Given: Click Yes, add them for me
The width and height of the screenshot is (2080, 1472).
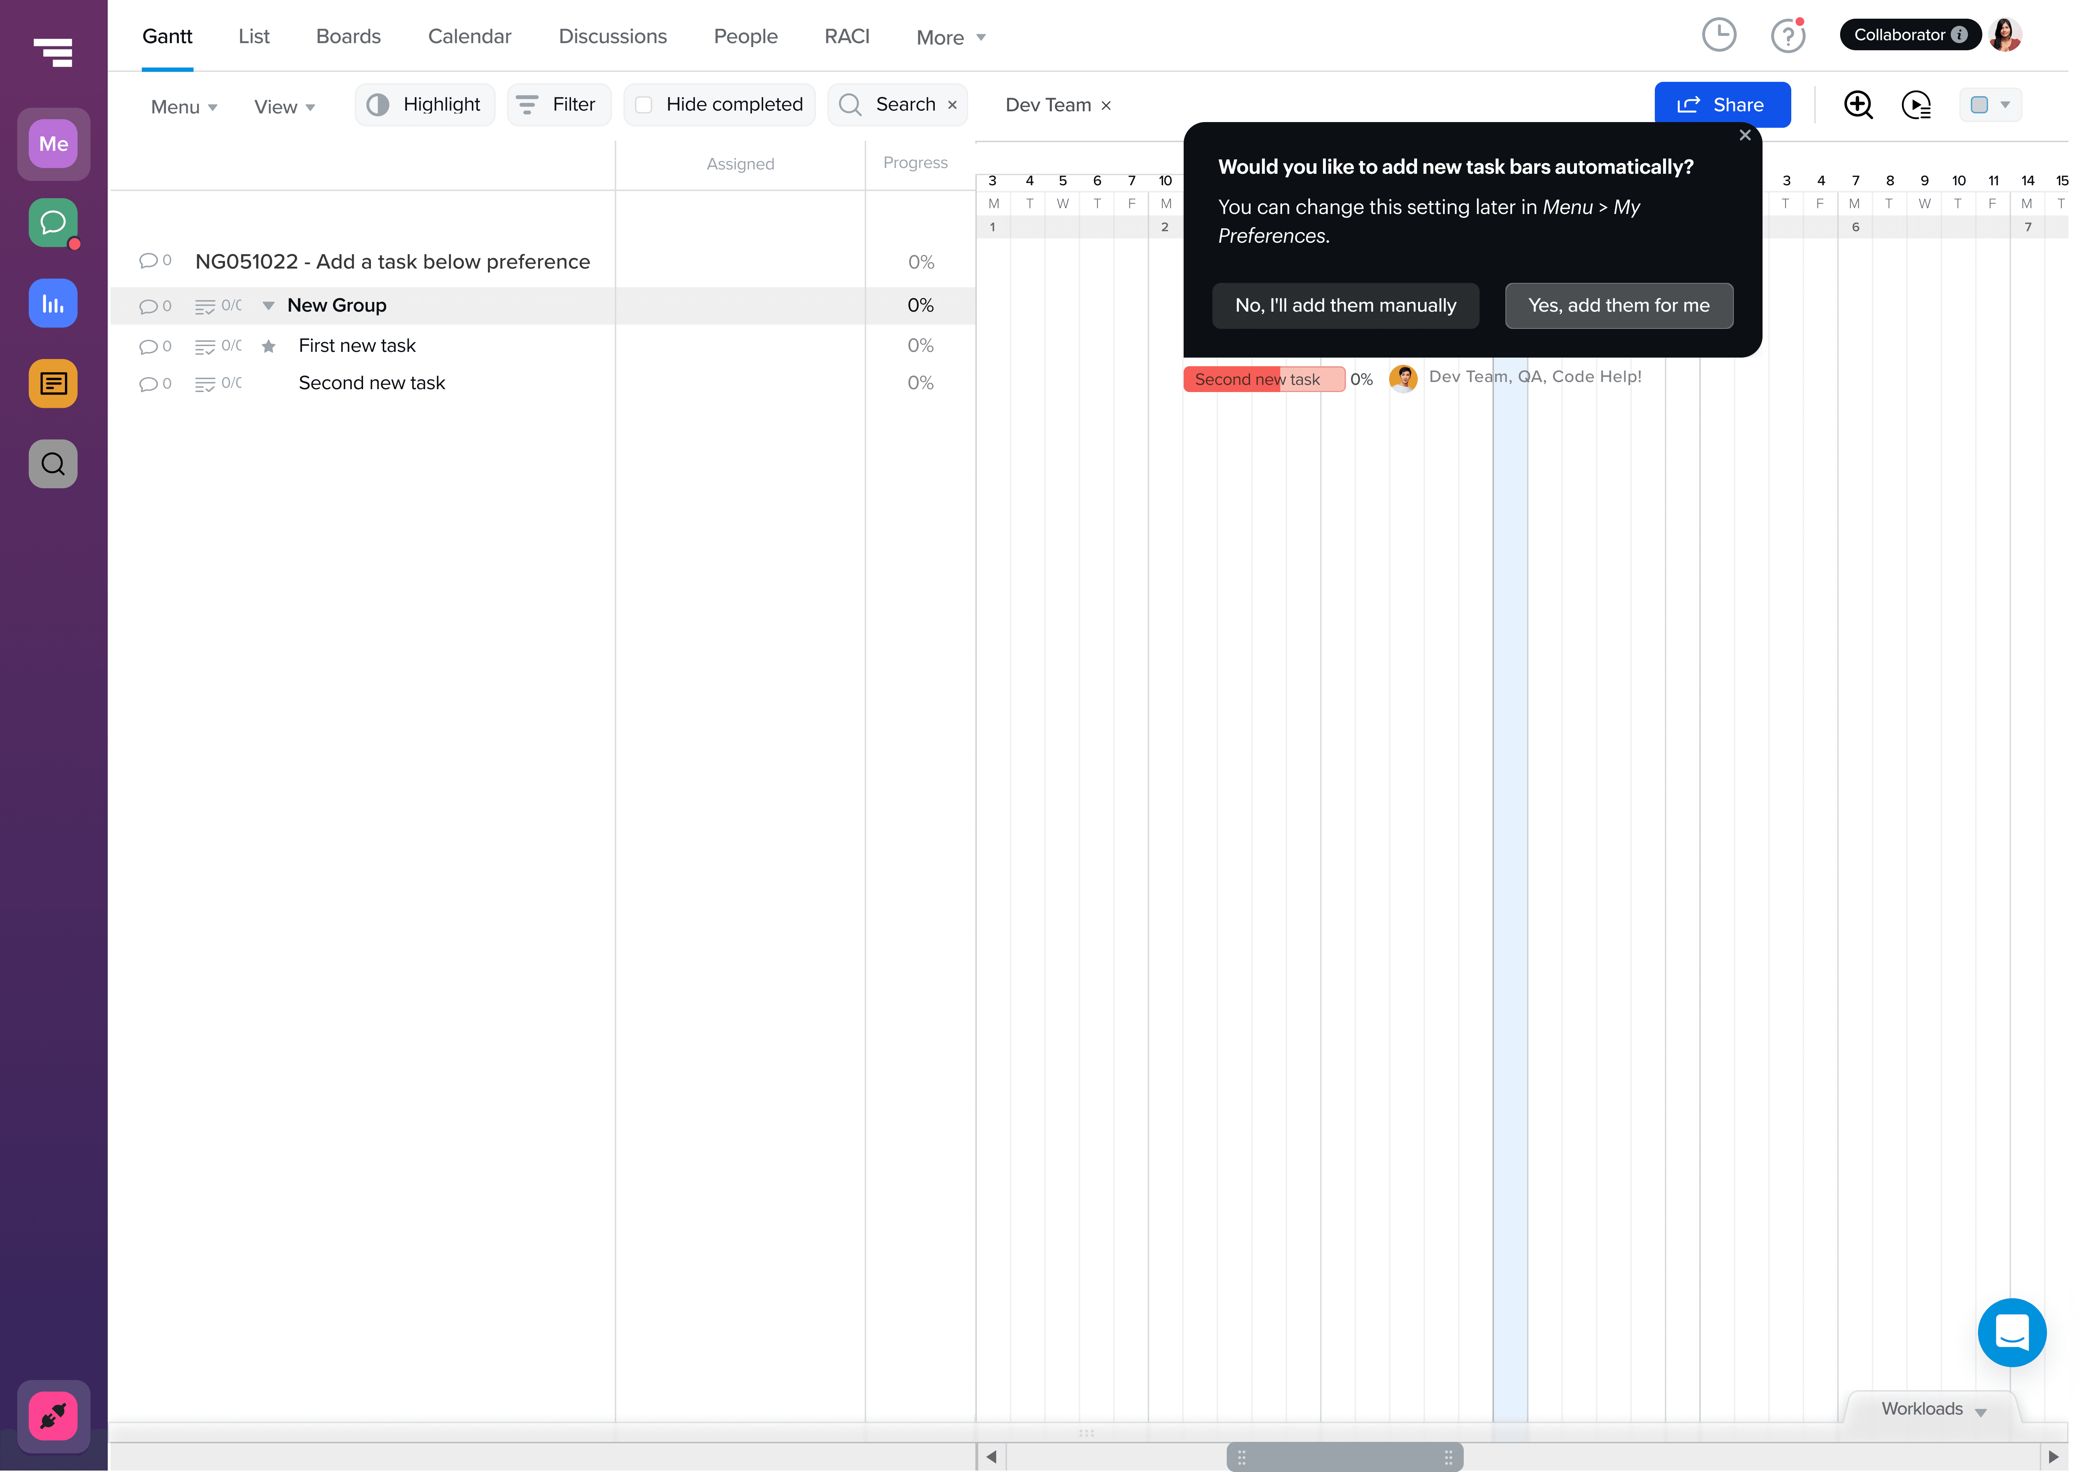Looking at the screenshot, I should pos(1619,306).
